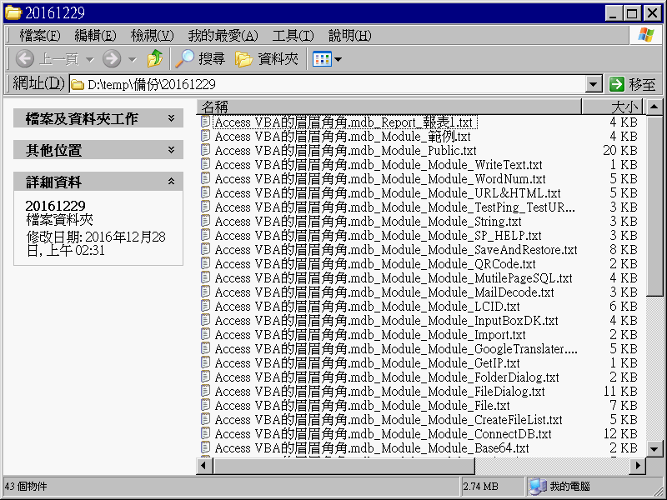
Task: Click file icon of Module_Base64.txt
Action: pyautogui.click(x=205, y=448)
